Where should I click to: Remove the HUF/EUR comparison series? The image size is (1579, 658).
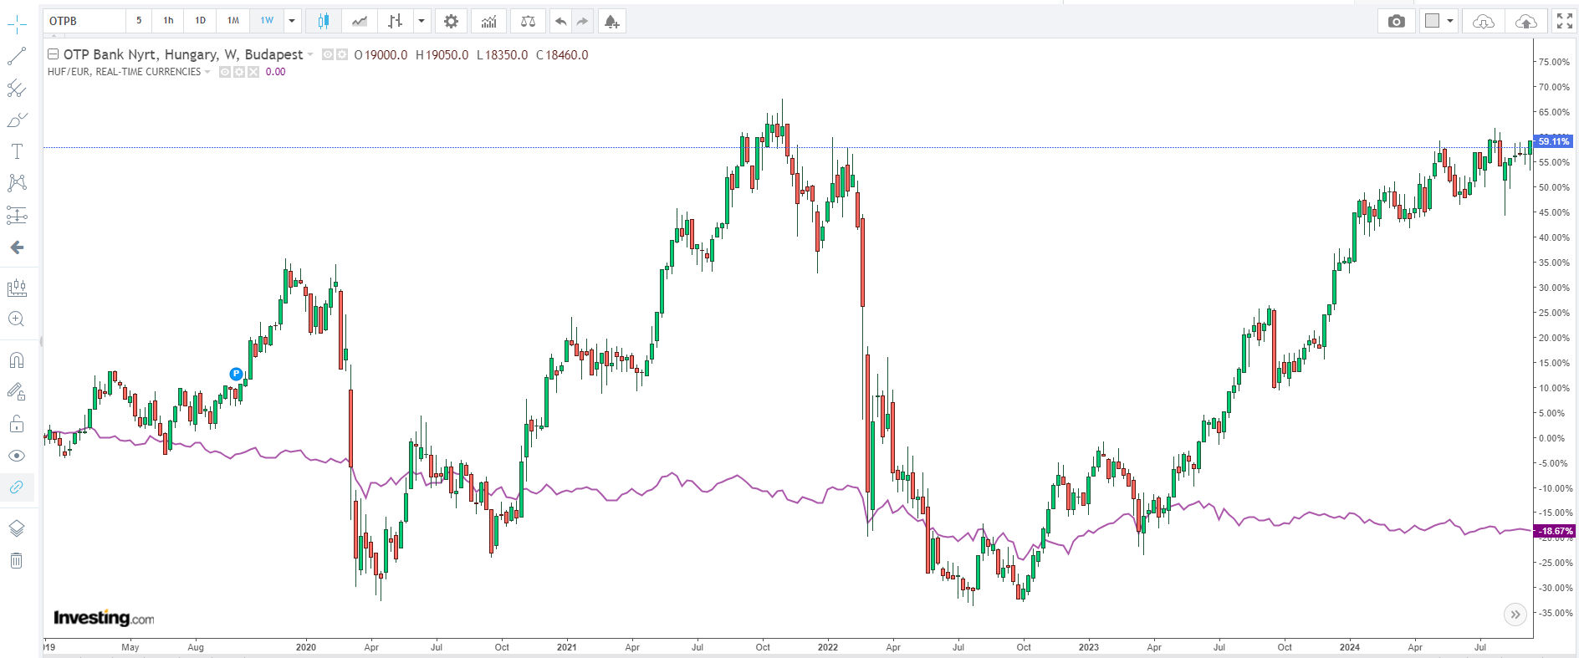[x=253, y=72]
